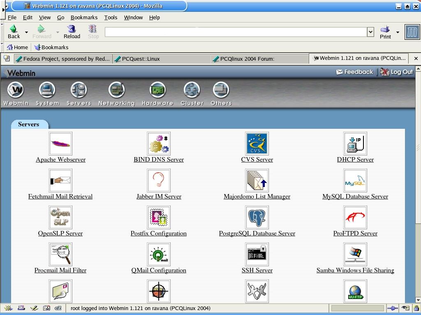
Task: Open Mozilla Navigator from the status bar component icon
Action: click(8, 308)
